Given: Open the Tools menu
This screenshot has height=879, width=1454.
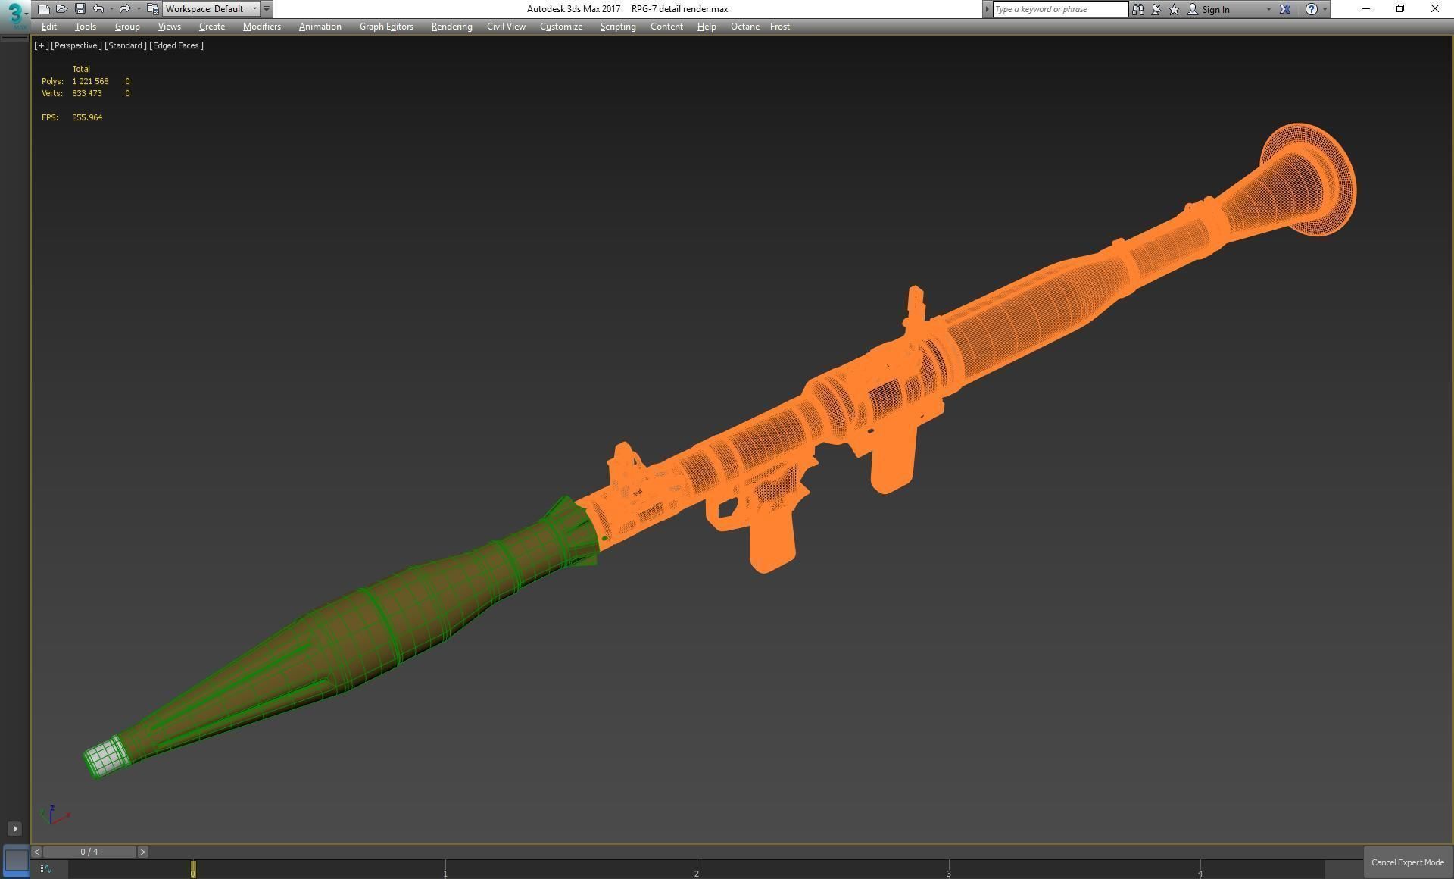Looking at the screenshot, I should click(x=86, y=27).
